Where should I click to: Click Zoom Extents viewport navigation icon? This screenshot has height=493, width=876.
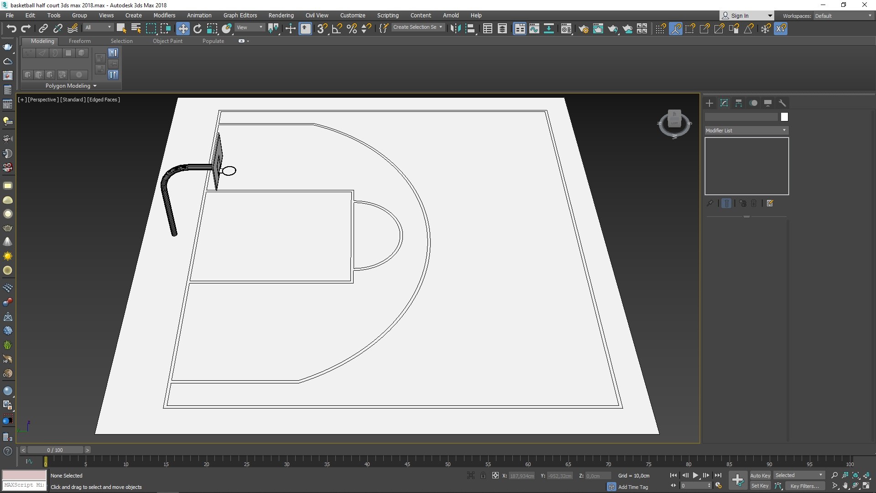[855, 475]
